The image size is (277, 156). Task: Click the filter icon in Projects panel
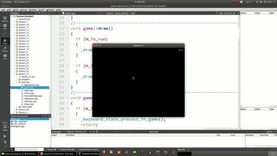(39, 13)
